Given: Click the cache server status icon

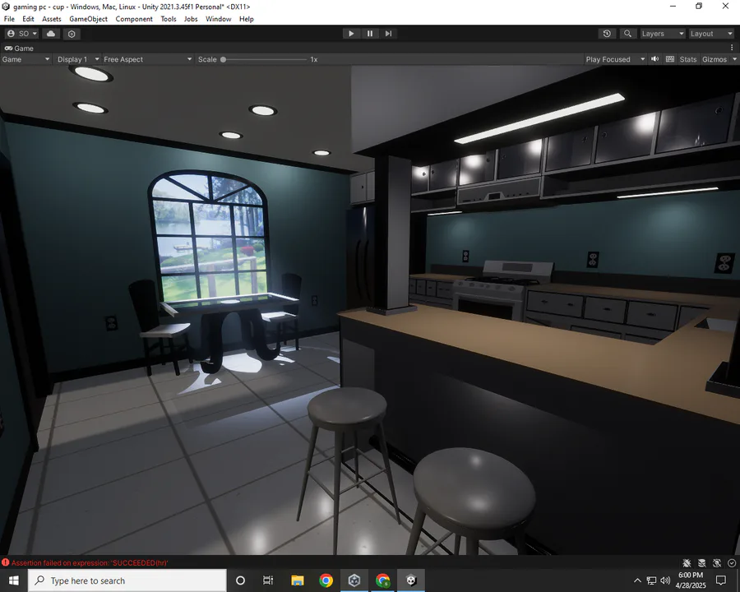Looking at the screenshot, I should pos(702,562).
